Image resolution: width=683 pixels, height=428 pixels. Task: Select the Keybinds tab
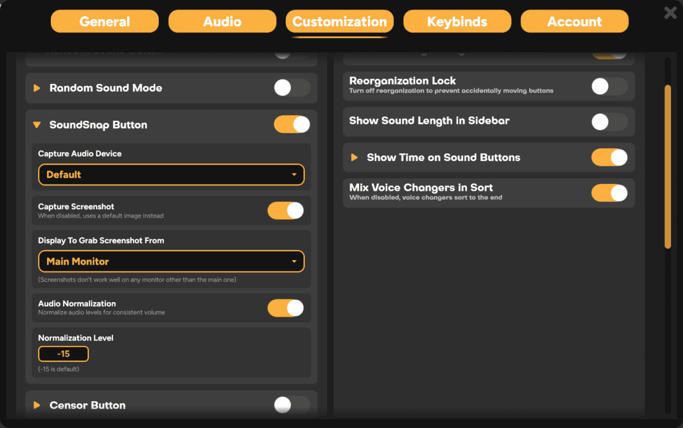pos(457,21)
